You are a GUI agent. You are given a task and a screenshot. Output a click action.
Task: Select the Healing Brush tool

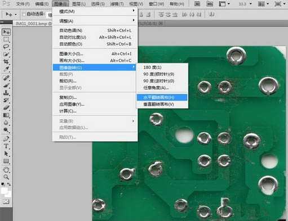pyautogui.click(x=6, y=78)
